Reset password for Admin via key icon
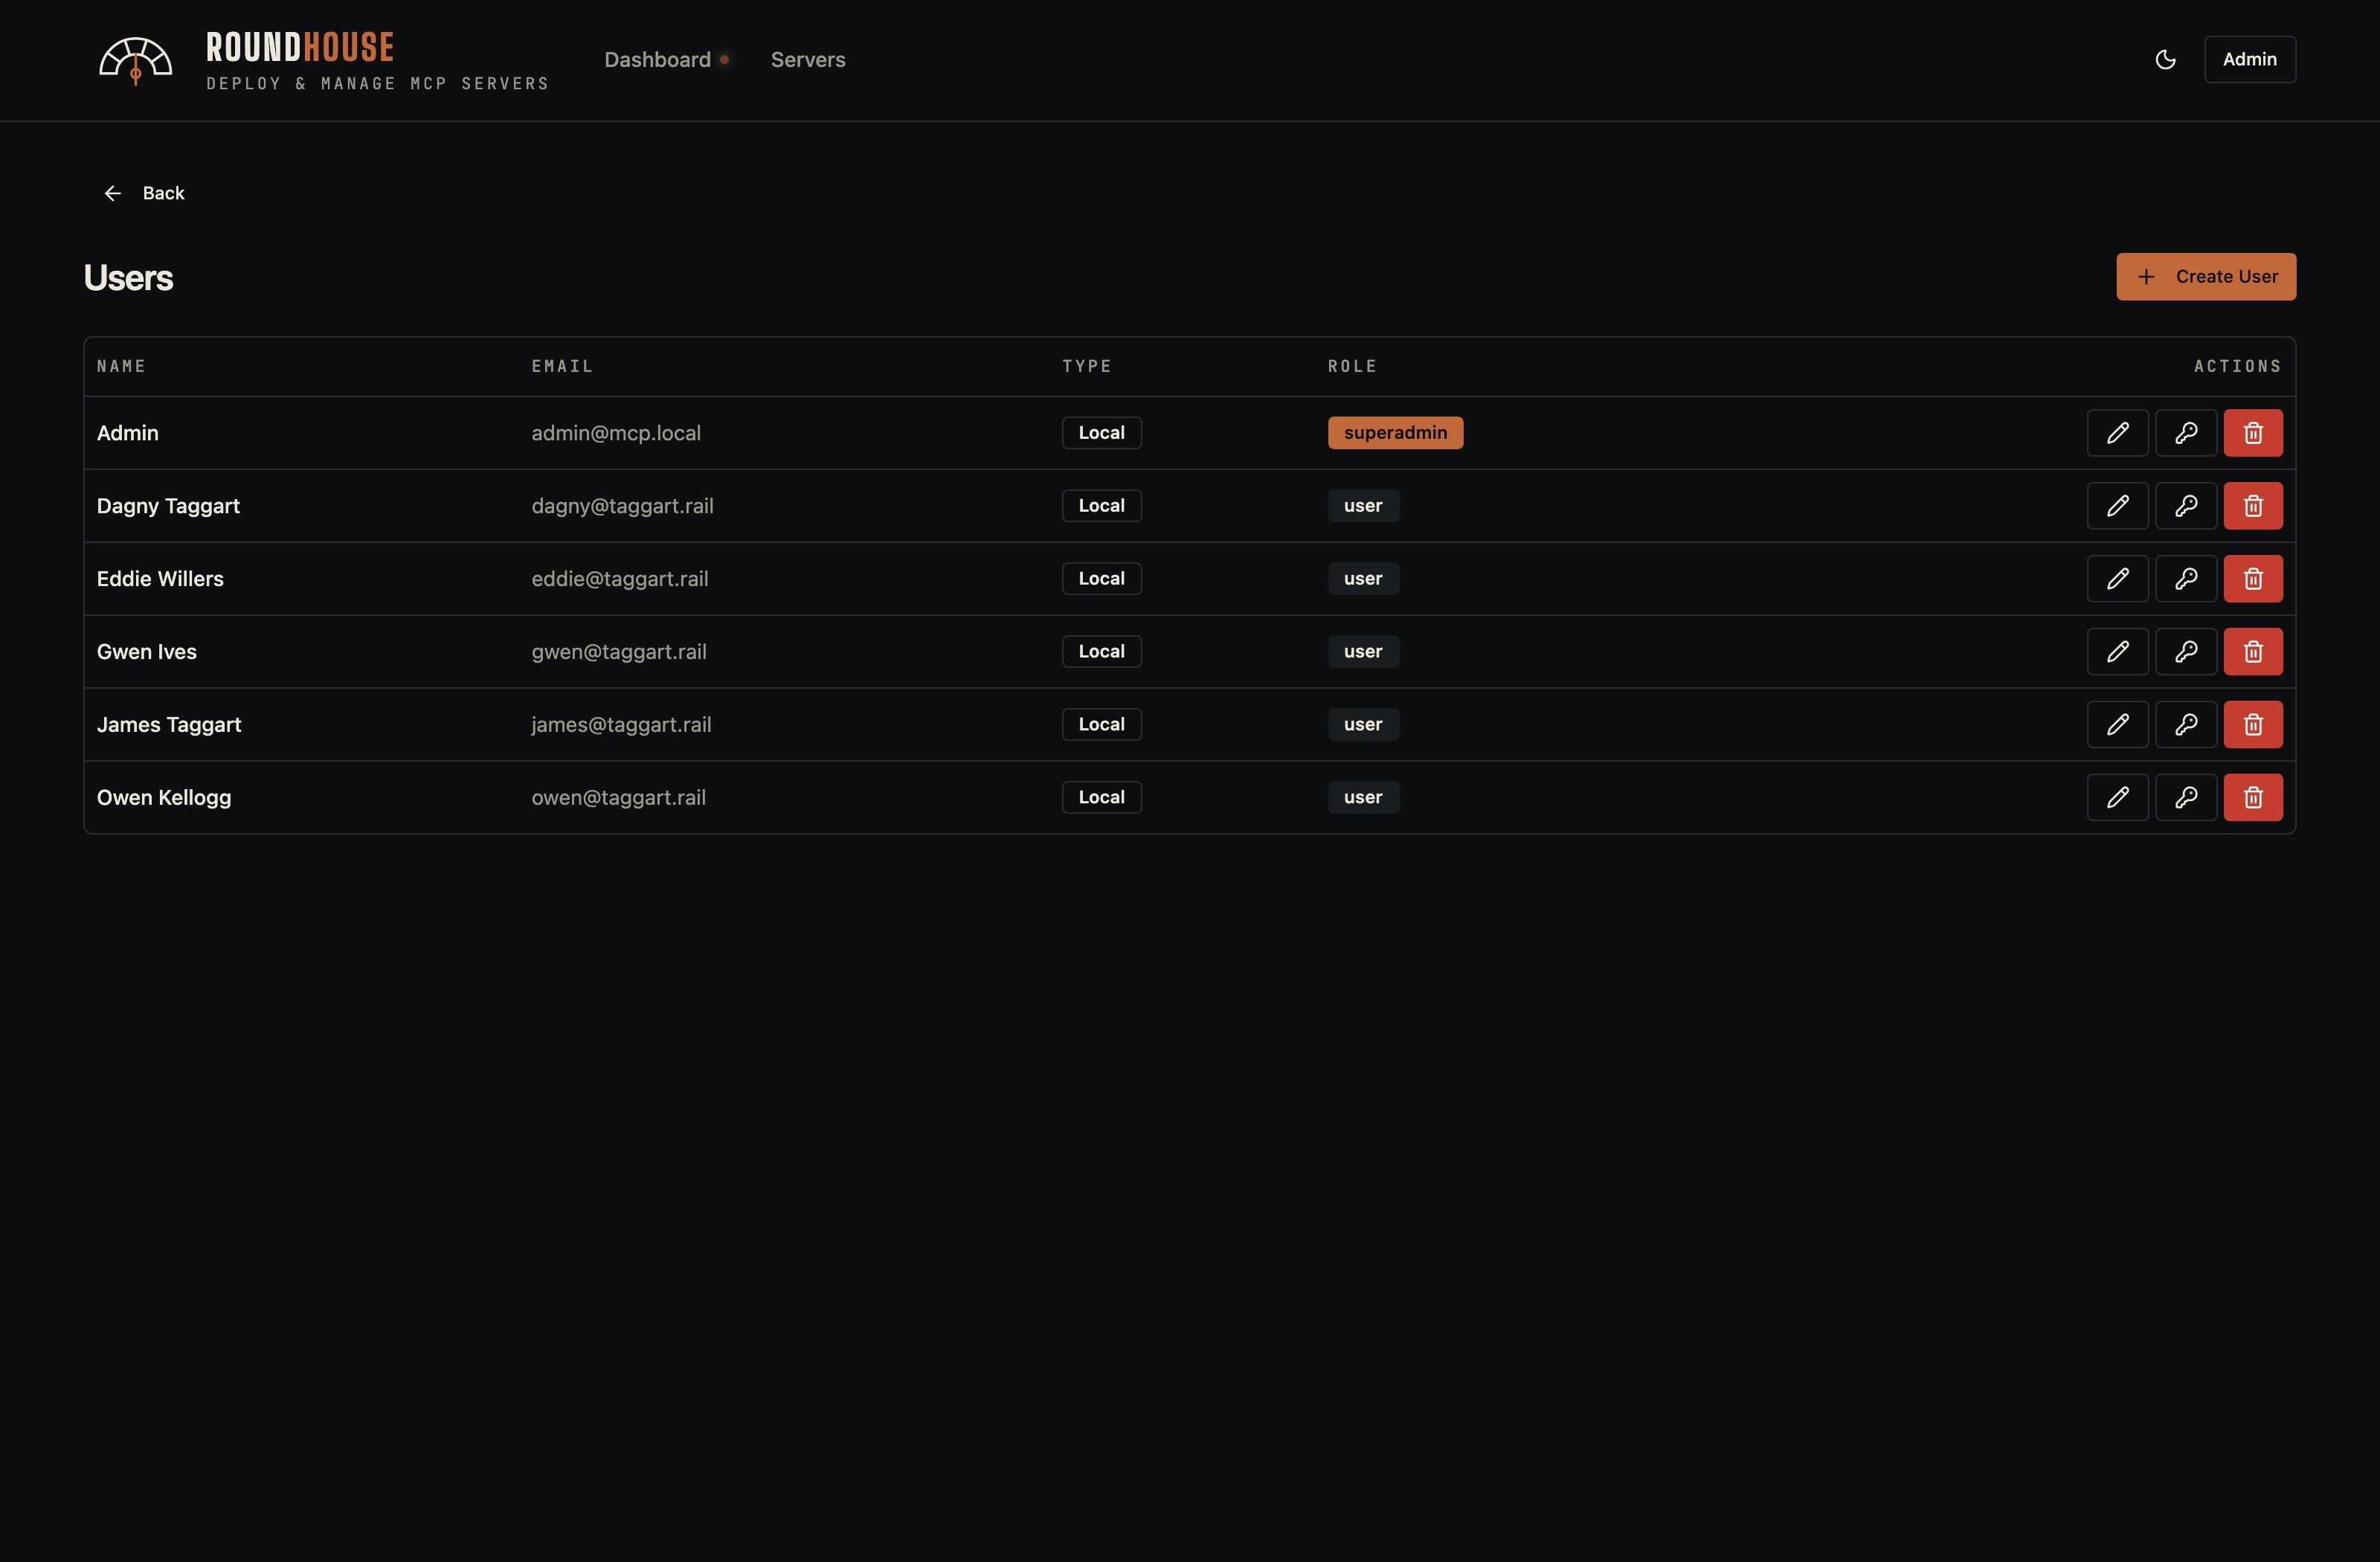Image resolution: width=2380 pixels, height=1562 pixels. pos(2186,433)
